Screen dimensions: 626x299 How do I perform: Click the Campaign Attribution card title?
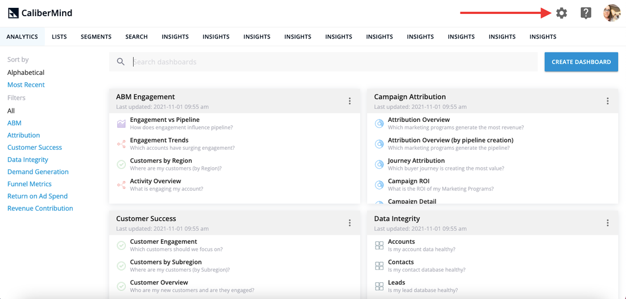pos(410,97)
